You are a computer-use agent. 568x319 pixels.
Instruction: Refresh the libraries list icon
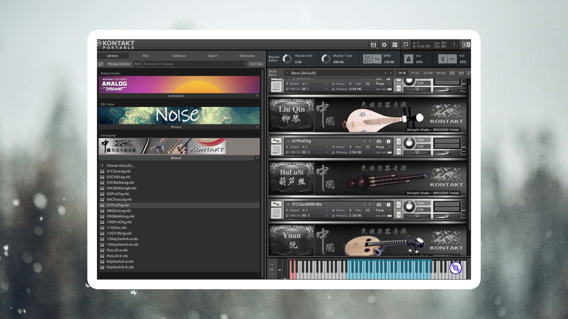(101, 64)
